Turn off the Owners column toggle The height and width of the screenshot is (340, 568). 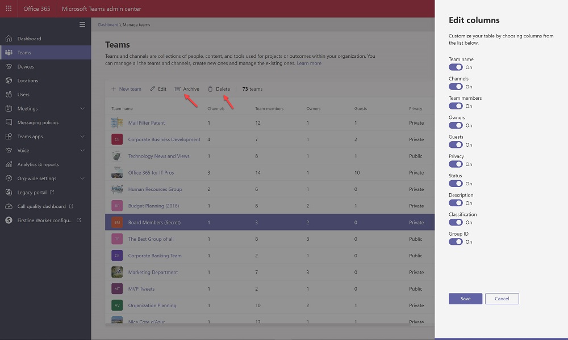click(456, 125)
